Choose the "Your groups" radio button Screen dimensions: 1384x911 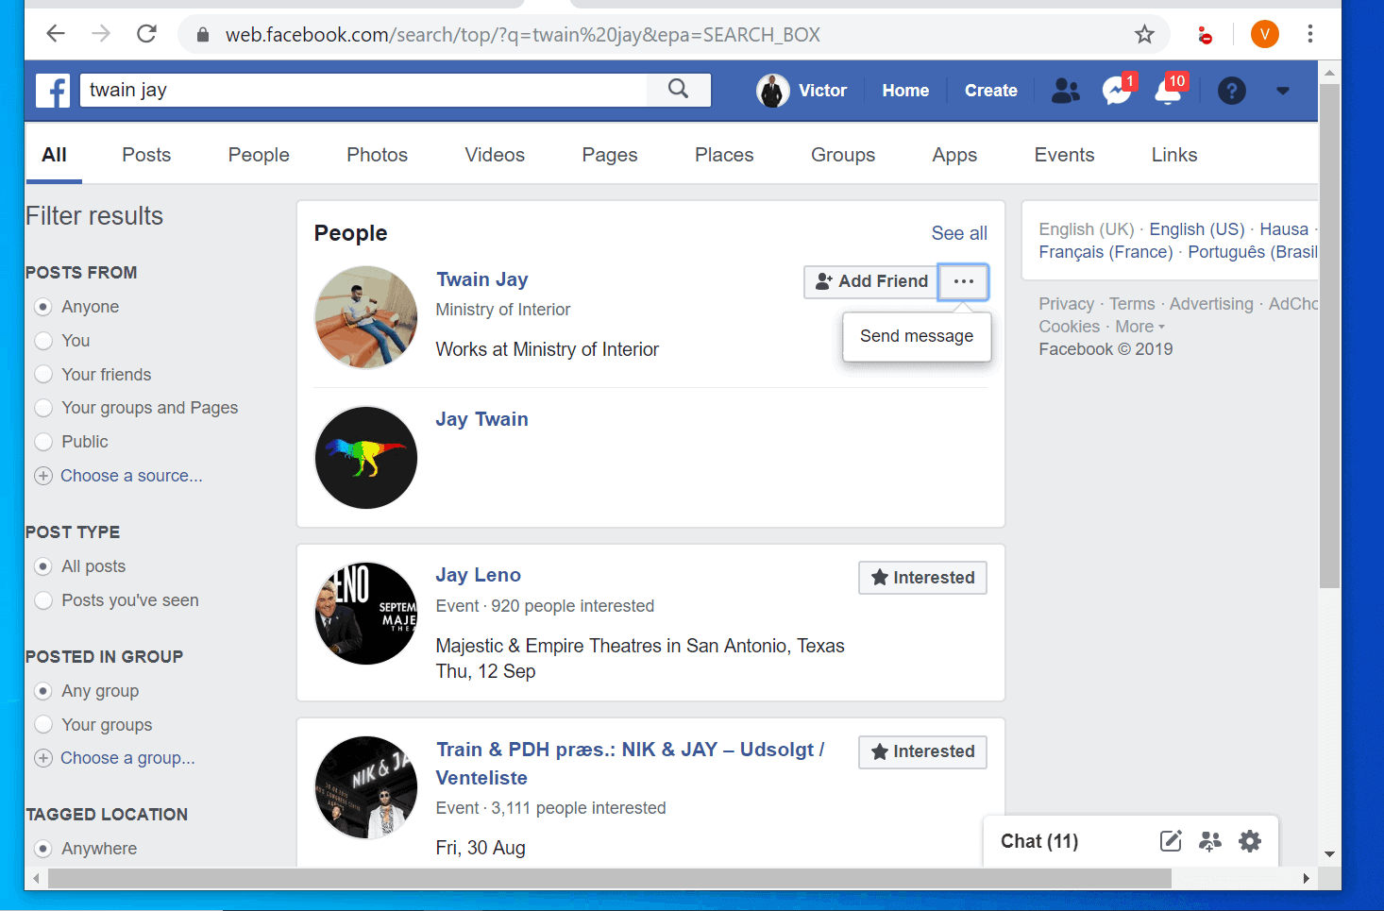coord(43,725)
